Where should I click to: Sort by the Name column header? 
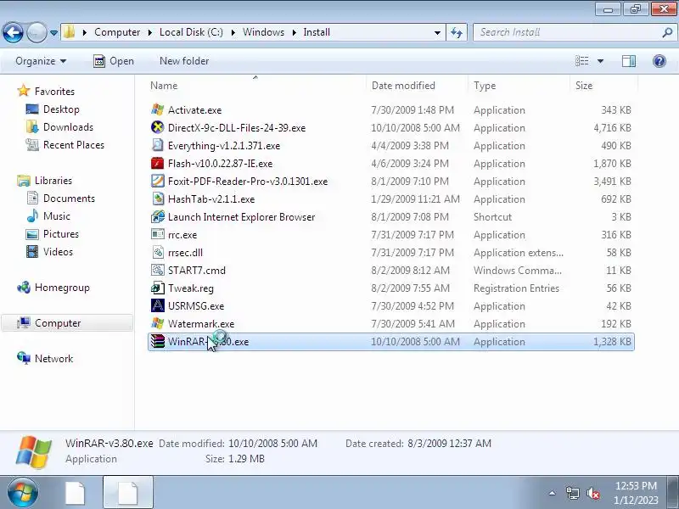pos(255,86)
